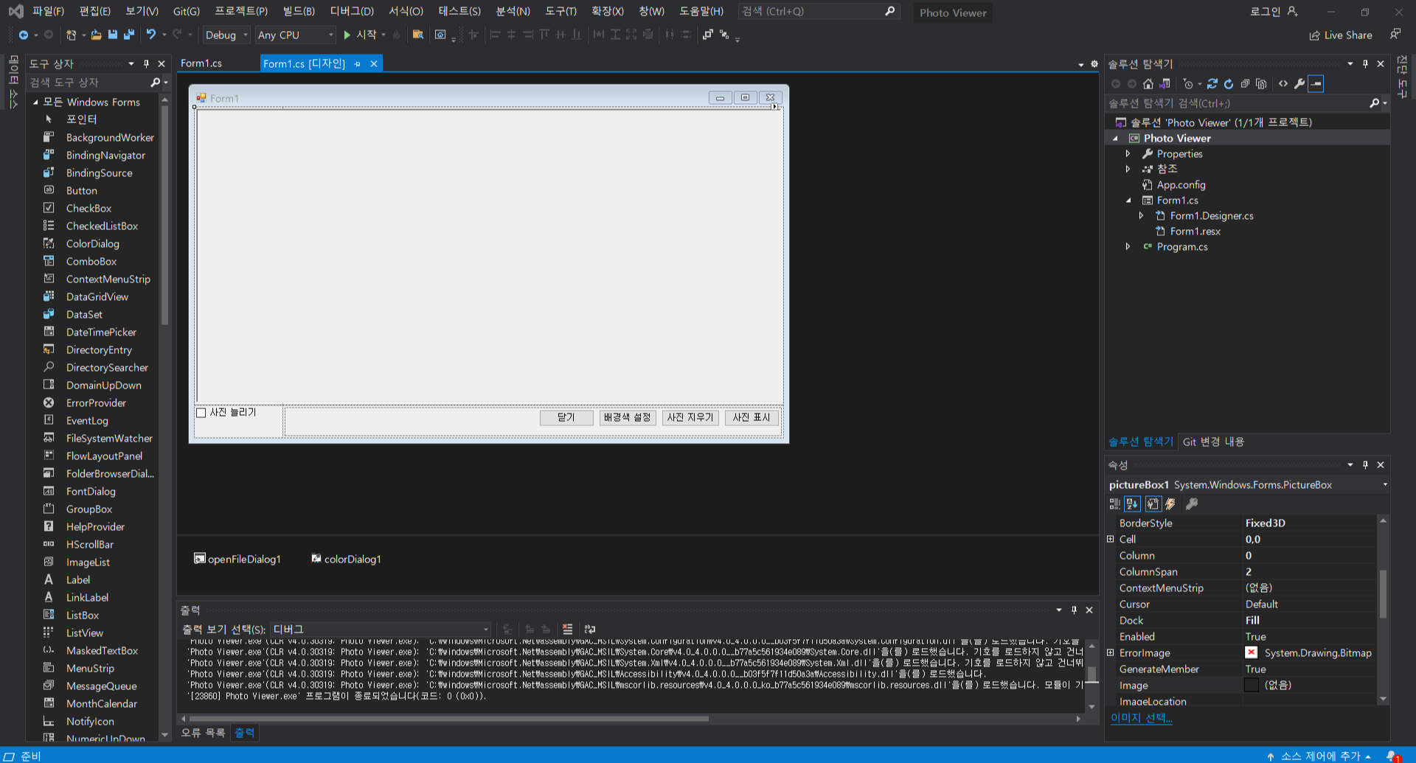Open the 프로젝트(P) menu
Image resolution: width=1416 pixels, height=763 pixels.
click(x=241, y=11)
